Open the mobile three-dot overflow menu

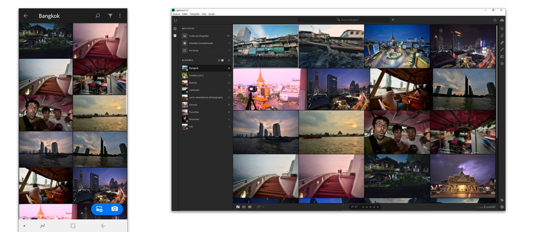click(x=120, y=16)
